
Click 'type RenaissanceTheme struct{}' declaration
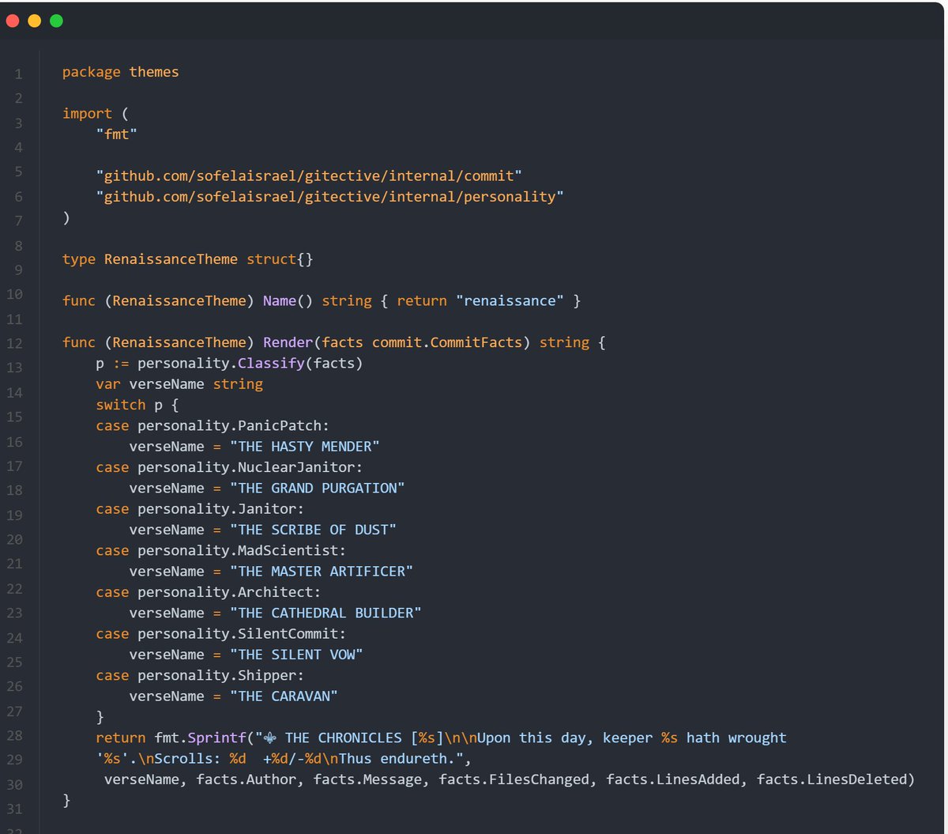[x=188, y=259]
